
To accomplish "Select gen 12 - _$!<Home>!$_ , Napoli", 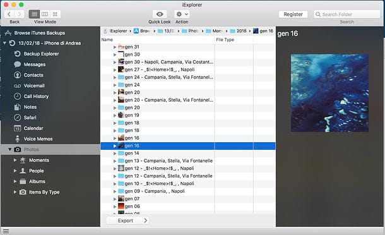I will tap(159, 169).
